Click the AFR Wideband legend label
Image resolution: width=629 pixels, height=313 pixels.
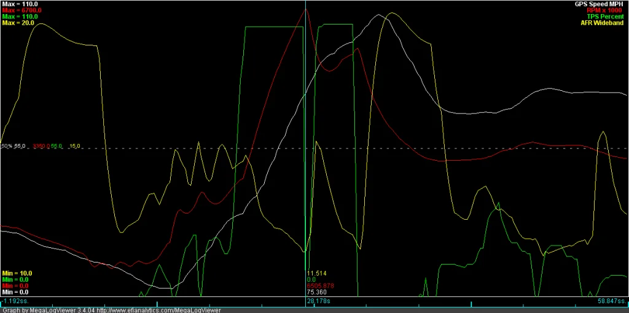pyautogui.click(x=603, y=23)
